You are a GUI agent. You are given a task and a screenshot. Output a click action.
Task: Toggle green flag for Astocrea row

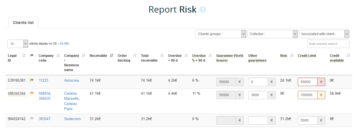pyautogui.click(x=32, y=80)
